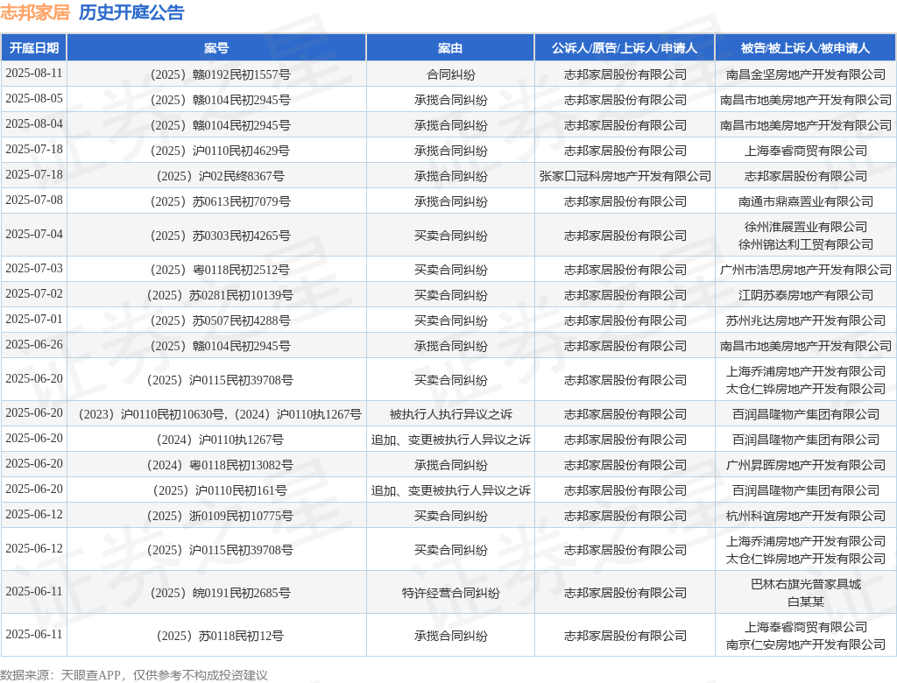Click case number (2025)苏0507民初4288号
Viewport: 897px width, 683px height.
tap(220, 320)
